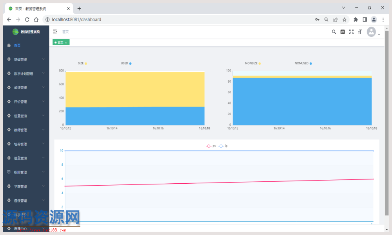
Task: Open the 教学计划管理 menu label
Action: pos(24,74)
